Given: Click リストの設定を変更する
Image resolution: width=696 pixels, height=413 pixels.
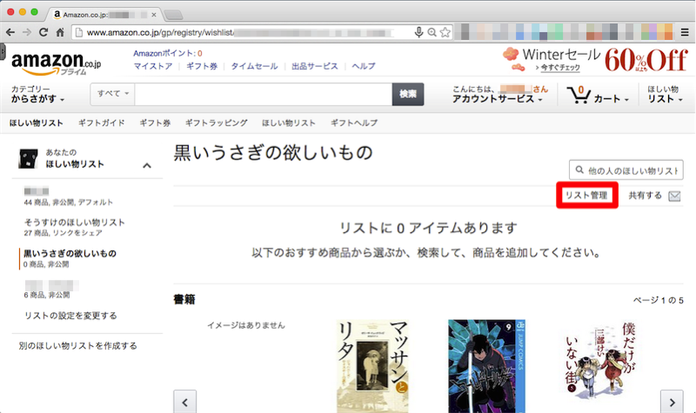Looking at the screenshot, I should [70, 316].
